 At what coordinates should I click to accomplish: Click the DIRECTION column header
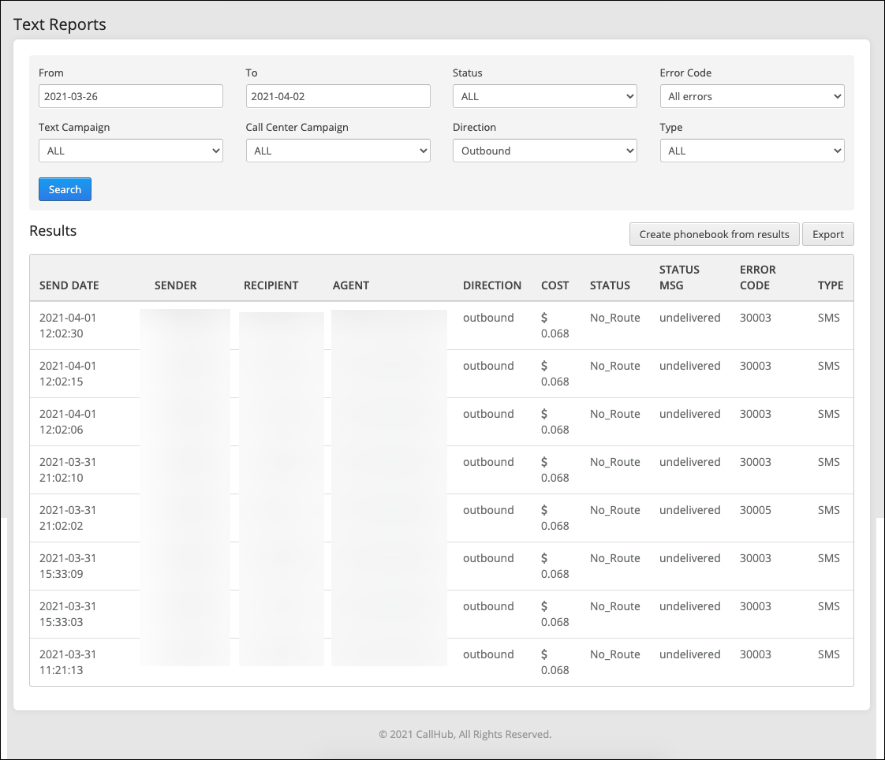(492, 285)
